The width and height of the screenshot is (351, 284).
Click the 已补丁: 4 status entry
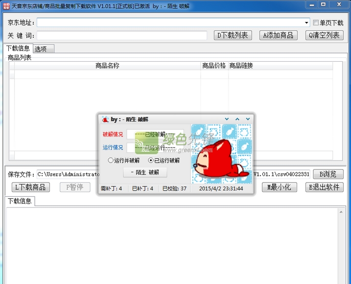(142, 189)
